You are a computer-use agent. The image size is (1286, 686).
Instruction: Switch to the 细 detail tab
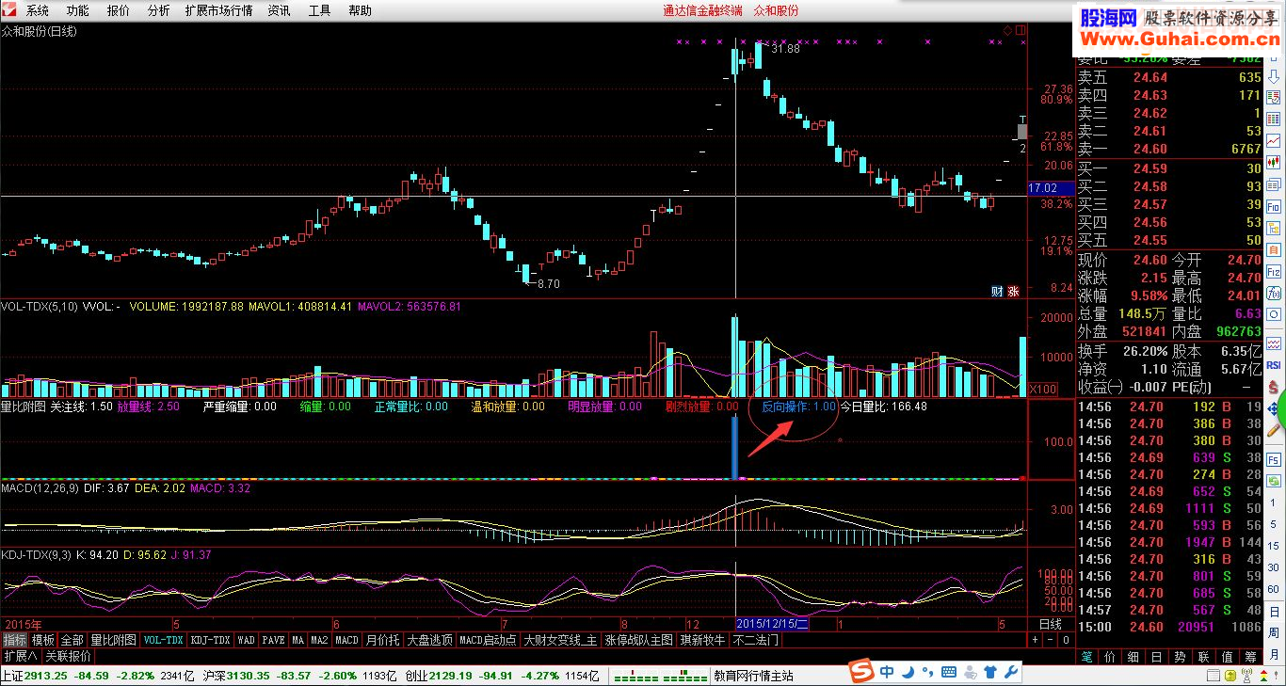pos(1133,656)
